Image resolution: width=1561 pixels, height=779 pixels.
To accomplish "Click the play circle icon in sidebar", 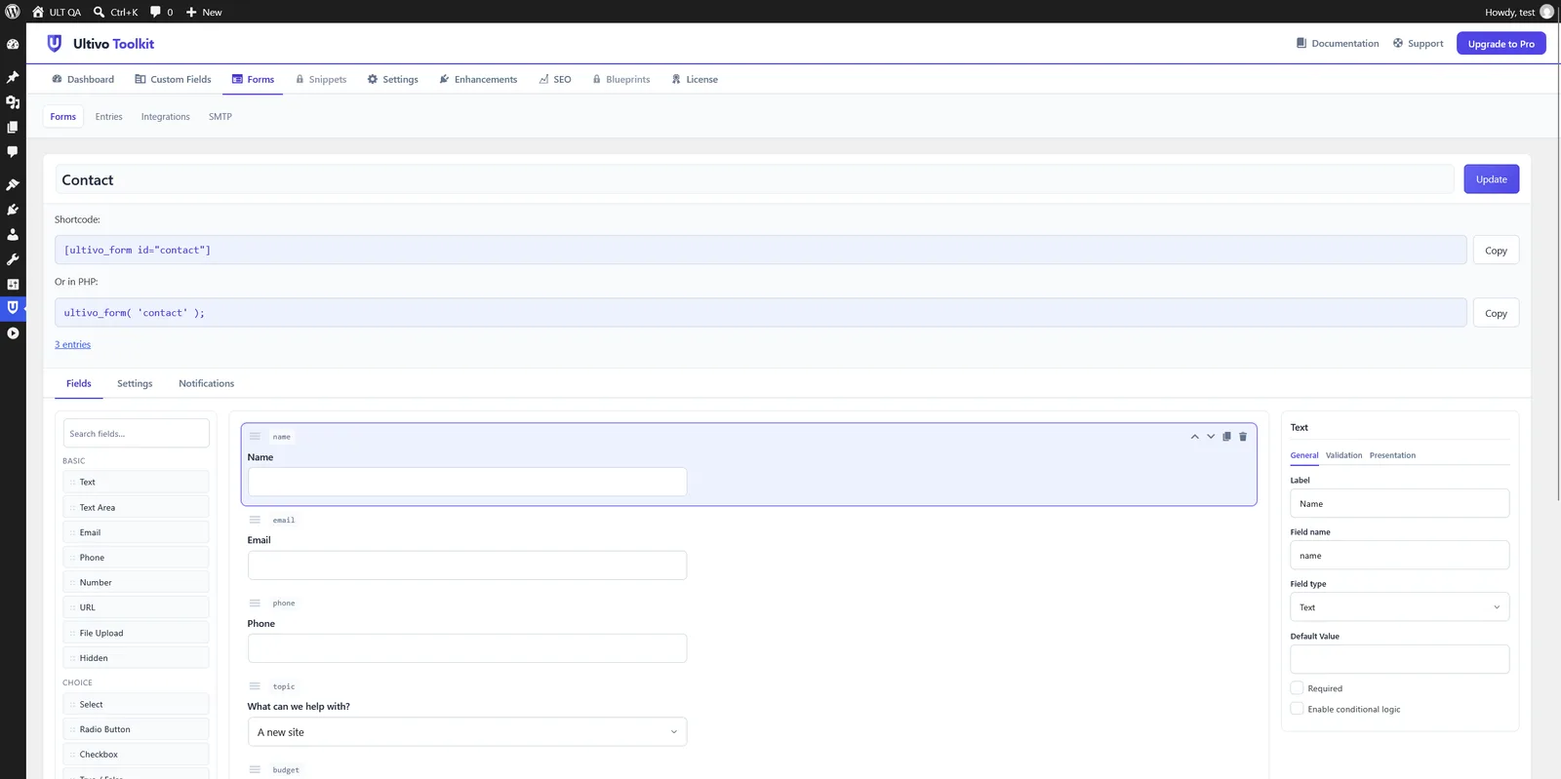I will click(x=13, y=333).
